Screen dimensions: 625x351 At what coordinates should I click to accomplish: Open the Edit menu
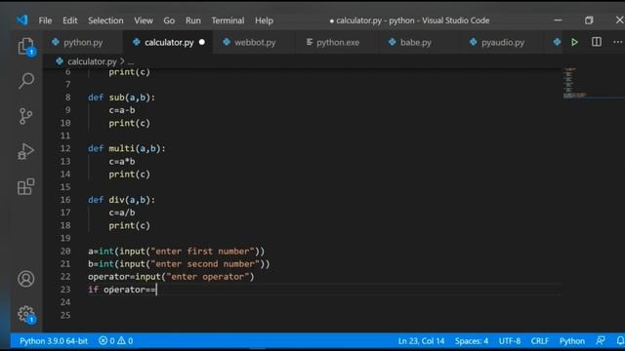pyautogui.click(x=69, y=20)
